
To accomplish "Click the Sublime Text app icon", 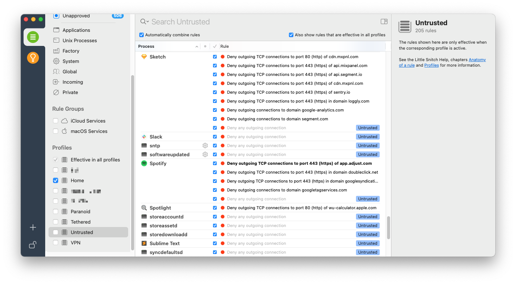I will (144, 243).
